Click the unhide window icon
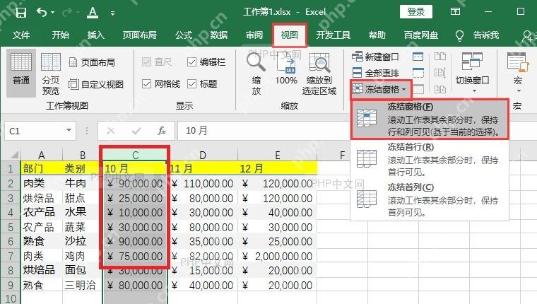This screenshot has height=304, width=537. coord(418,90)
